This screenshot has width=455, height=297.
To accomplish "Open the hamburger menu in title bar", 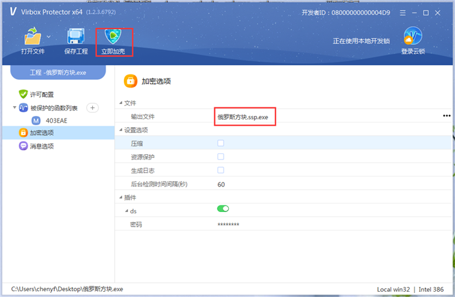I will pyautogui.click(x=402, y=13).
